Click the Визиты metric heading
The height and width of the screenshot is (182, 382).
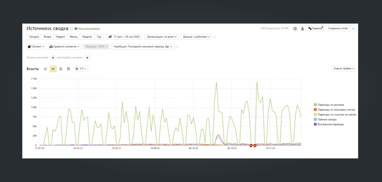[x=33, y=69]
